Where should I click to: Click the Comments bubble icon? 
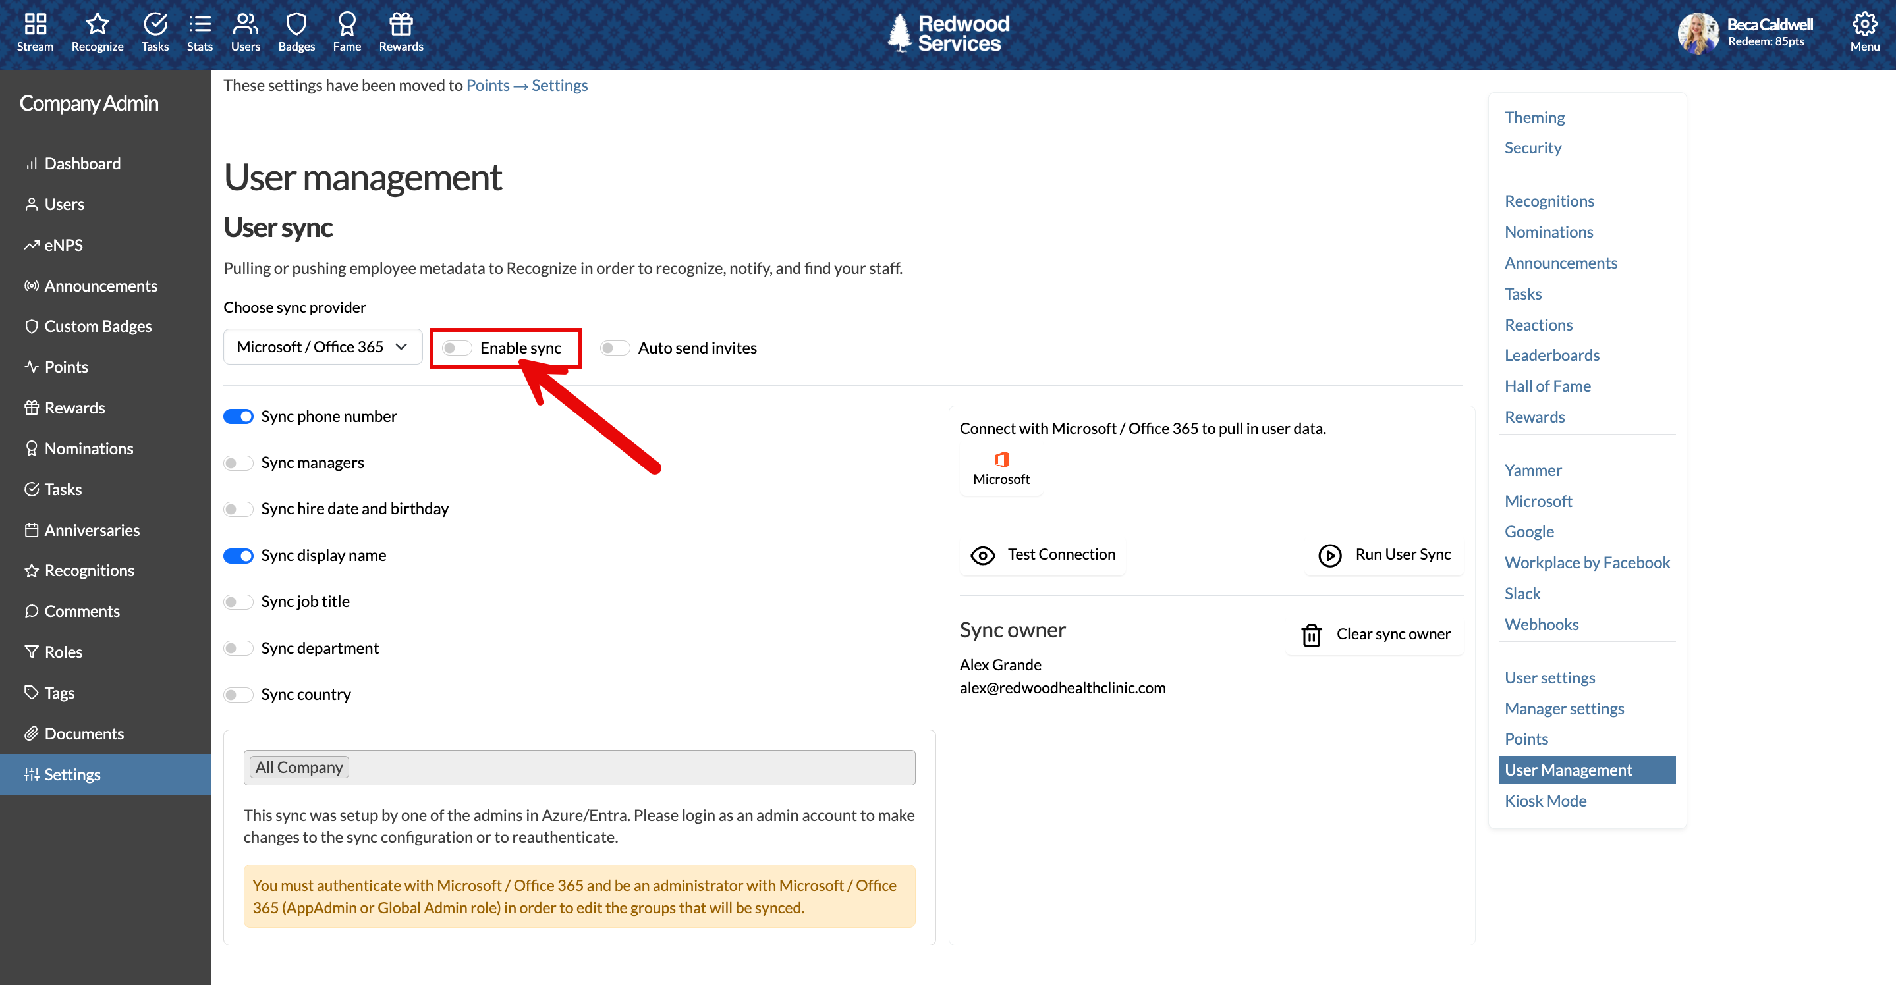(31, 610)
